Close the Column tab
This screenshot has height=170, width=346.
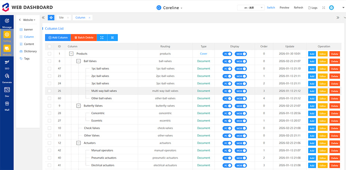pos(89,18)
